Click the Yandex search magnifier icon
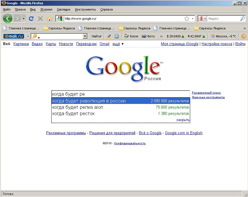 tap(242, 19)
